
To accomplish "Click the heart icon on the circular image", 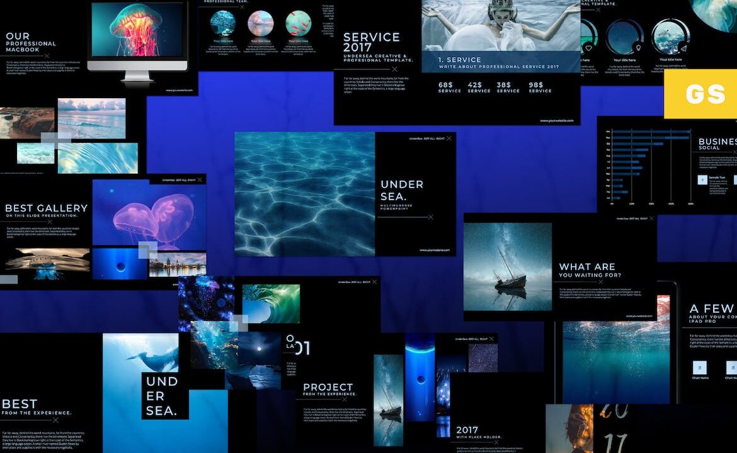I will tap(588, 47).
